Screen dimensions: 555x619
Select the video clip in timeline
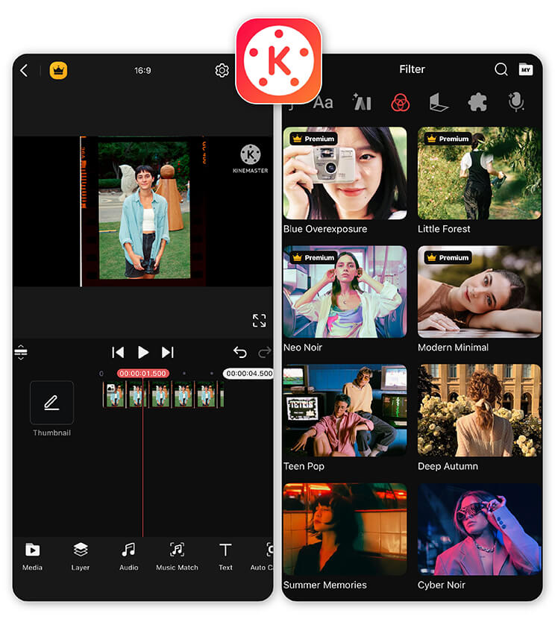163,394
